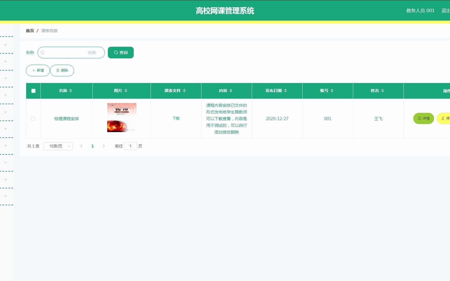450x281 pixels.
Task: Click the sort arrows beside the 发布日期 header
Action: 285,91
